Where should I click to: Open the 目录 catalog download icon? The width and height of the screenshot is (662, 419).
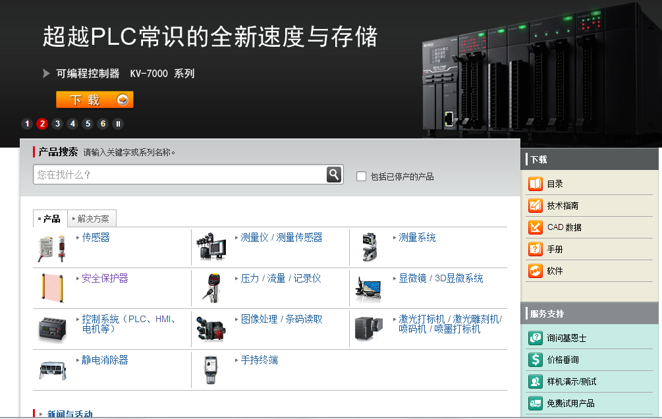point(536,184)
